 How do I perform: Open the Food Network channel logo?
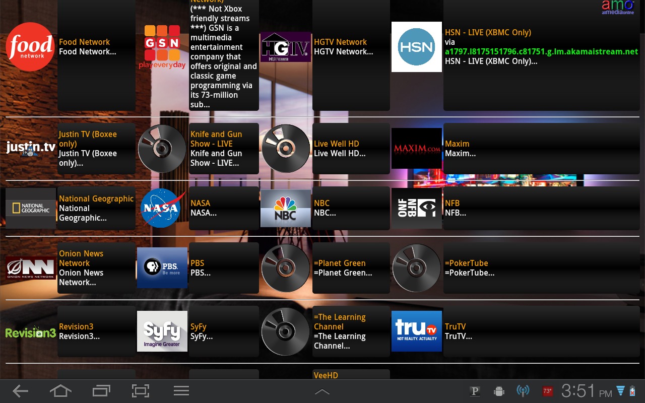point(30,47)
